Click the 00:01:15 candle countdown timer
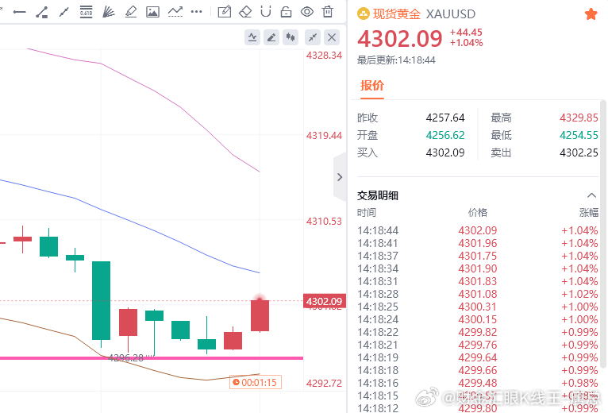Viewport: 608px width, 413px height. (256, 382)
